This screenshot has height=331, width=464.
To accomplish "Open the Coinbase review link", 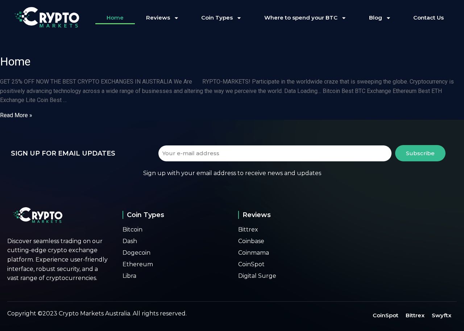I will tap(251, 241).
